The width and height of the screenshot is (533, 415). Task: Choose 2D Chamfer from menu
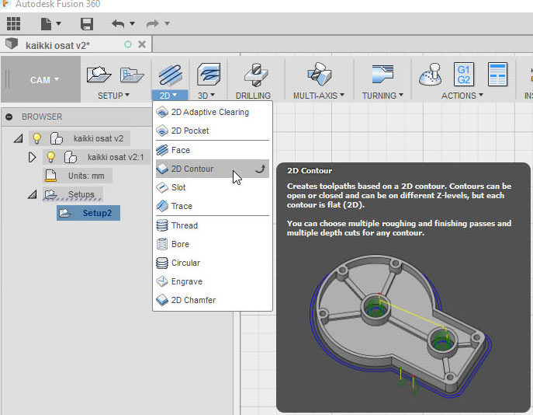coord(213,300)
